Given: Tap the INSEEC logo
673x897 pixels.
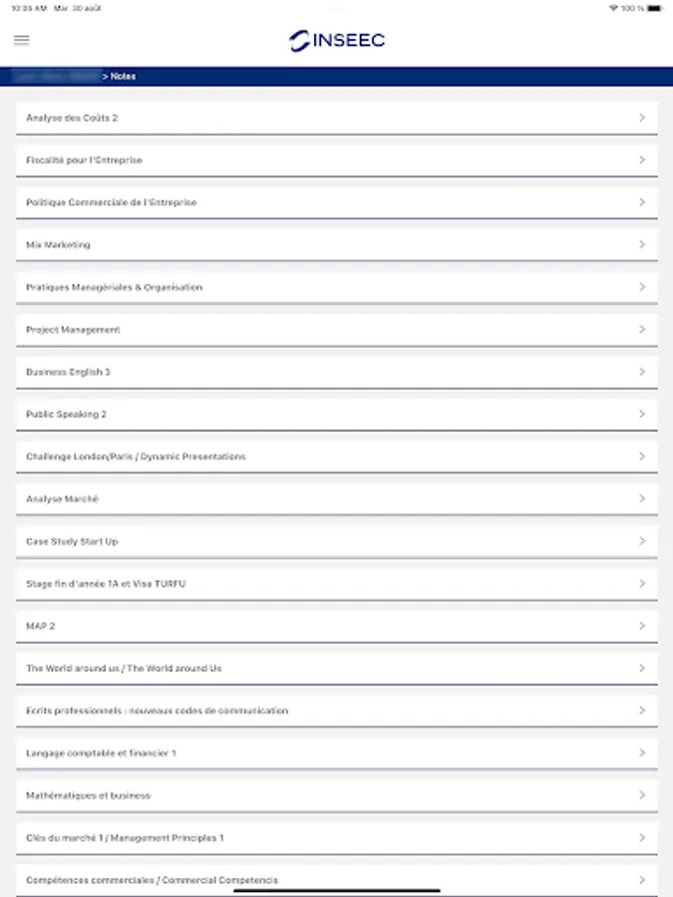Looking at the screenshot, I should click(337, 41).
